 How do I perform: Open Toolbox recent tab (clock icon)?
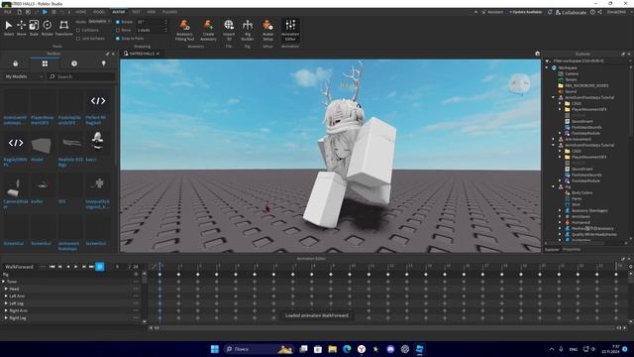click(74, 63)
